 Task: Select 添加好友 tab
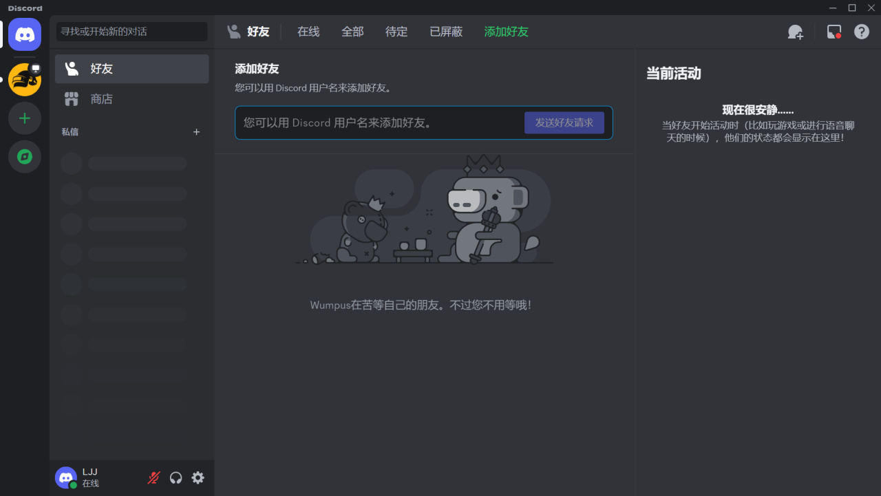click(x=506, y=32)
